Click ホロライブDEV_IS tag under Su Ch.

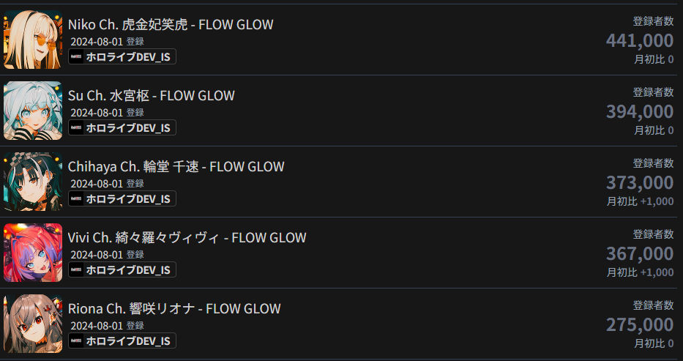(x=122, y=127)
